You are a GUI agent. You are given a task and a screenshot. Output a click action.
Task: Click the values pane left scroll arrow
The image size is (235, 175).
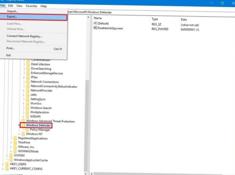pos(92,174)
